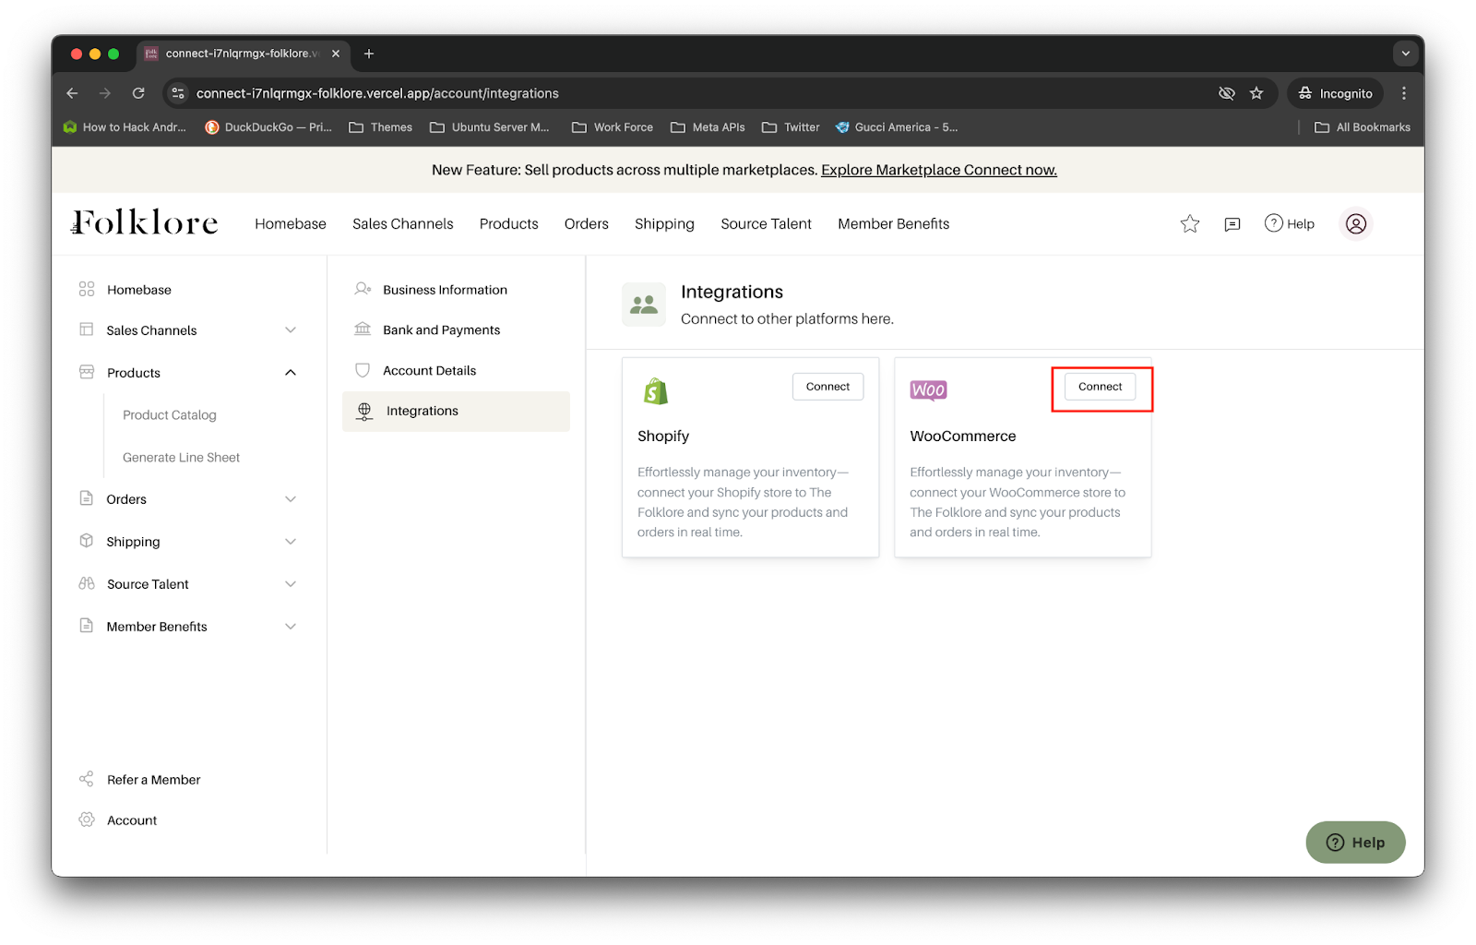
Task: Expand the Source Talent sidebar section
Action: point(291,583)
